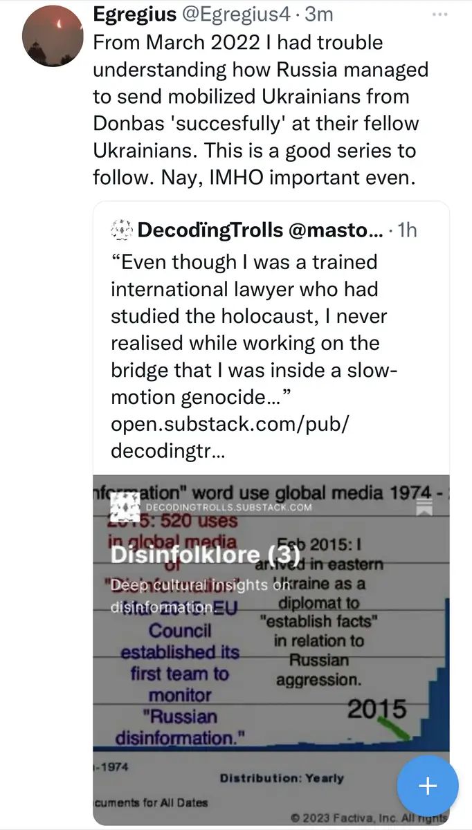
Task: Open the Egregius display name
Action: (133, 13)
